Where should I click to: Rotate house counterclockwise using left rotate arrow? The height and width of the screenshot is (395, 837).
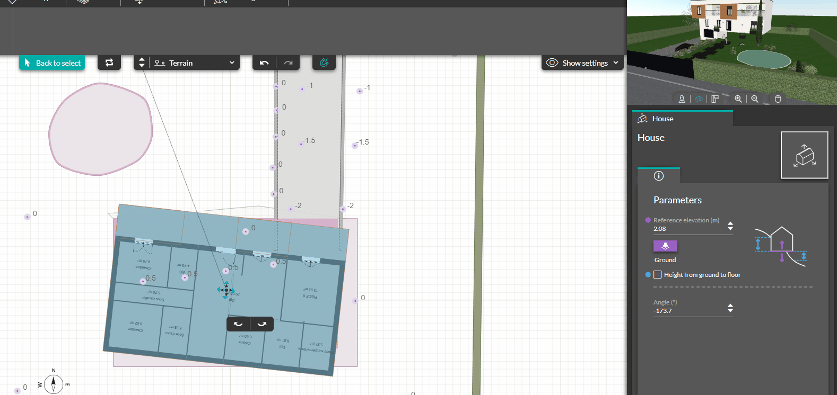[238, 324]
